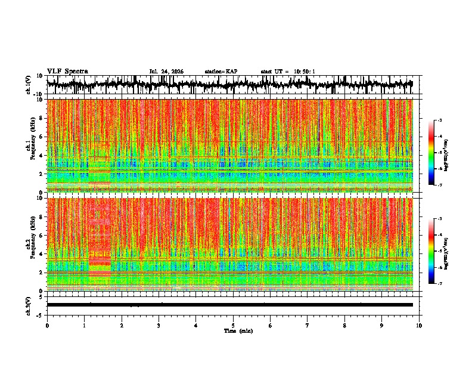The height and width of the screenshot is (365, 472).
Task: Click the station=KAP label
Action: pos(221,72)
